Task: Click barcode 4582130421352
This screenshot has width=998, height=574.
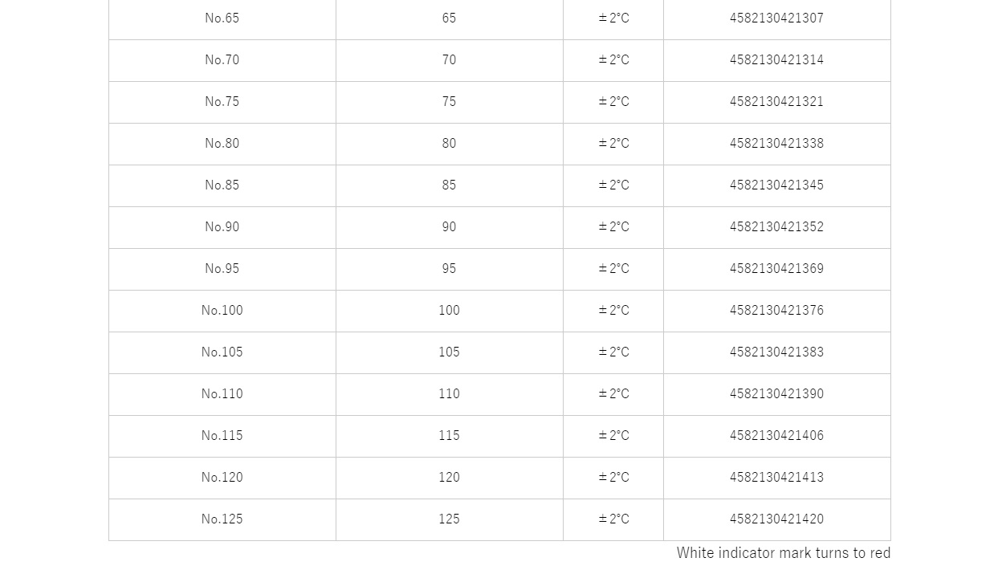Action: click(x=776, y=227)
